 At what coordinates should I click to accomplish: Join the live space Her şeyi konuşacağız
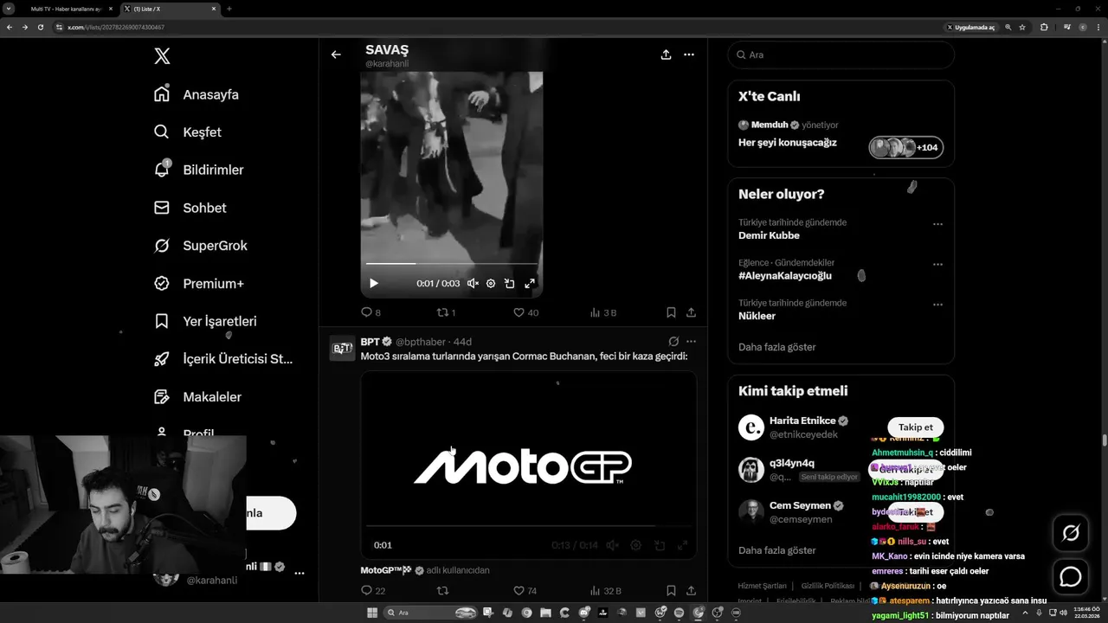[x=787, y=143]
